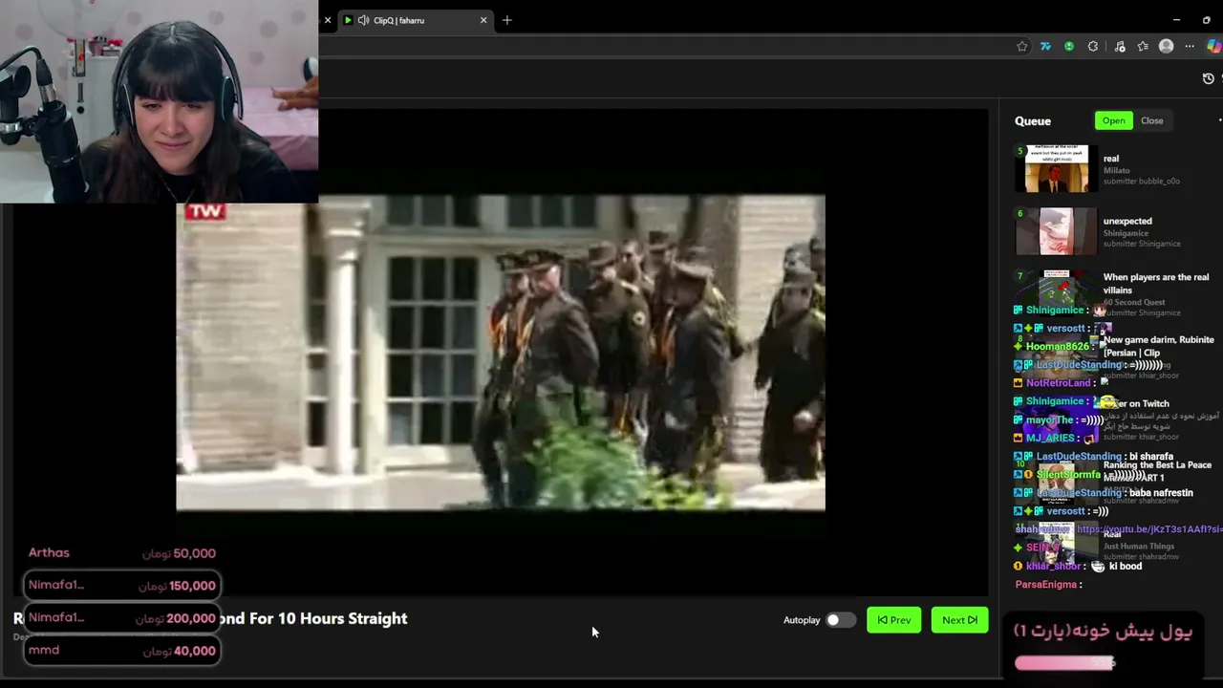Select the 'unexpected' clip thumbnail in the queue

tap(1056, 231)
